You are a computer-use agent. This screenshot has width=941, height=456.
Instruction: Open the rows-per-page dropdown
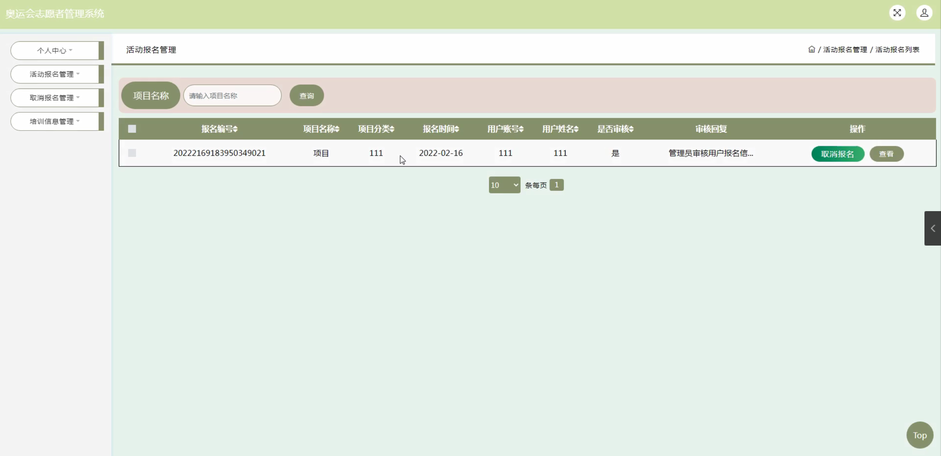504,185
